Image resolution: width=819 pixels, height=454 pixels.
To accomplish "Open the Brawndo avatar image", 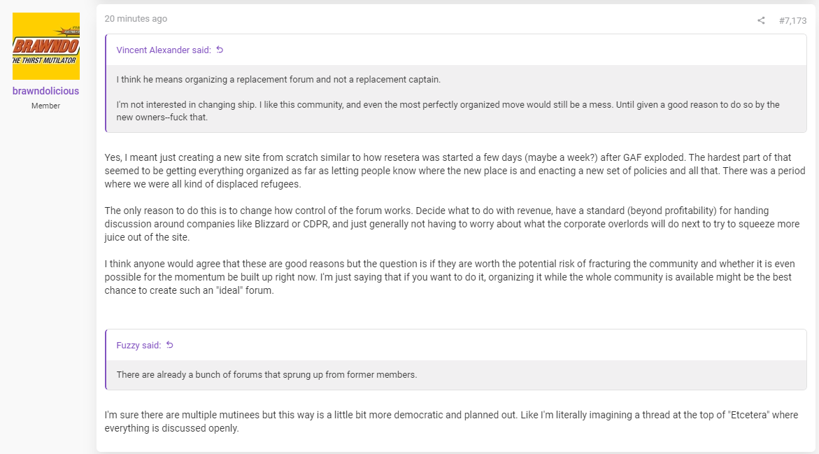I will tap(46, 46).
